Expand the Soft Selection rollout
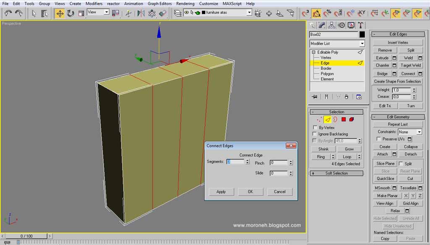This screenshot has height=245, width=430. click(336, 173)
